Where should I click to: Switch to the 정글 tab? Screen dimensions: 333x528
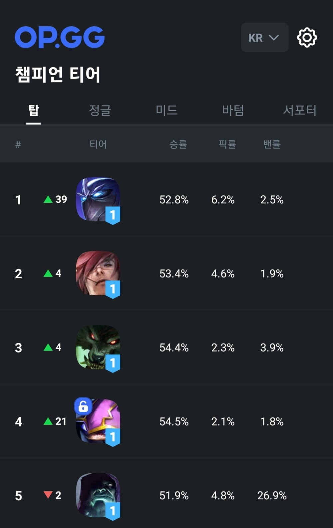pos(100,111)
